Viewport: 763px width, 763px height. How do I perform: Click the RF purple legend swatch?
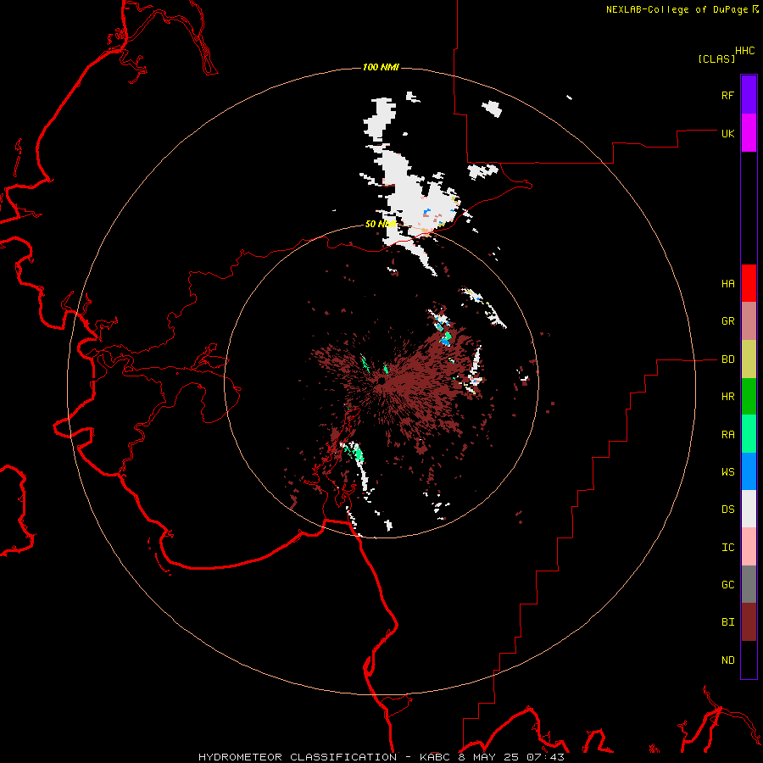point(749,95)
